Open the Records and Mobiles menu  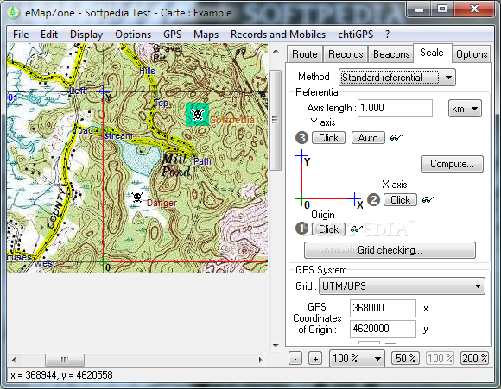click(278, 35)
